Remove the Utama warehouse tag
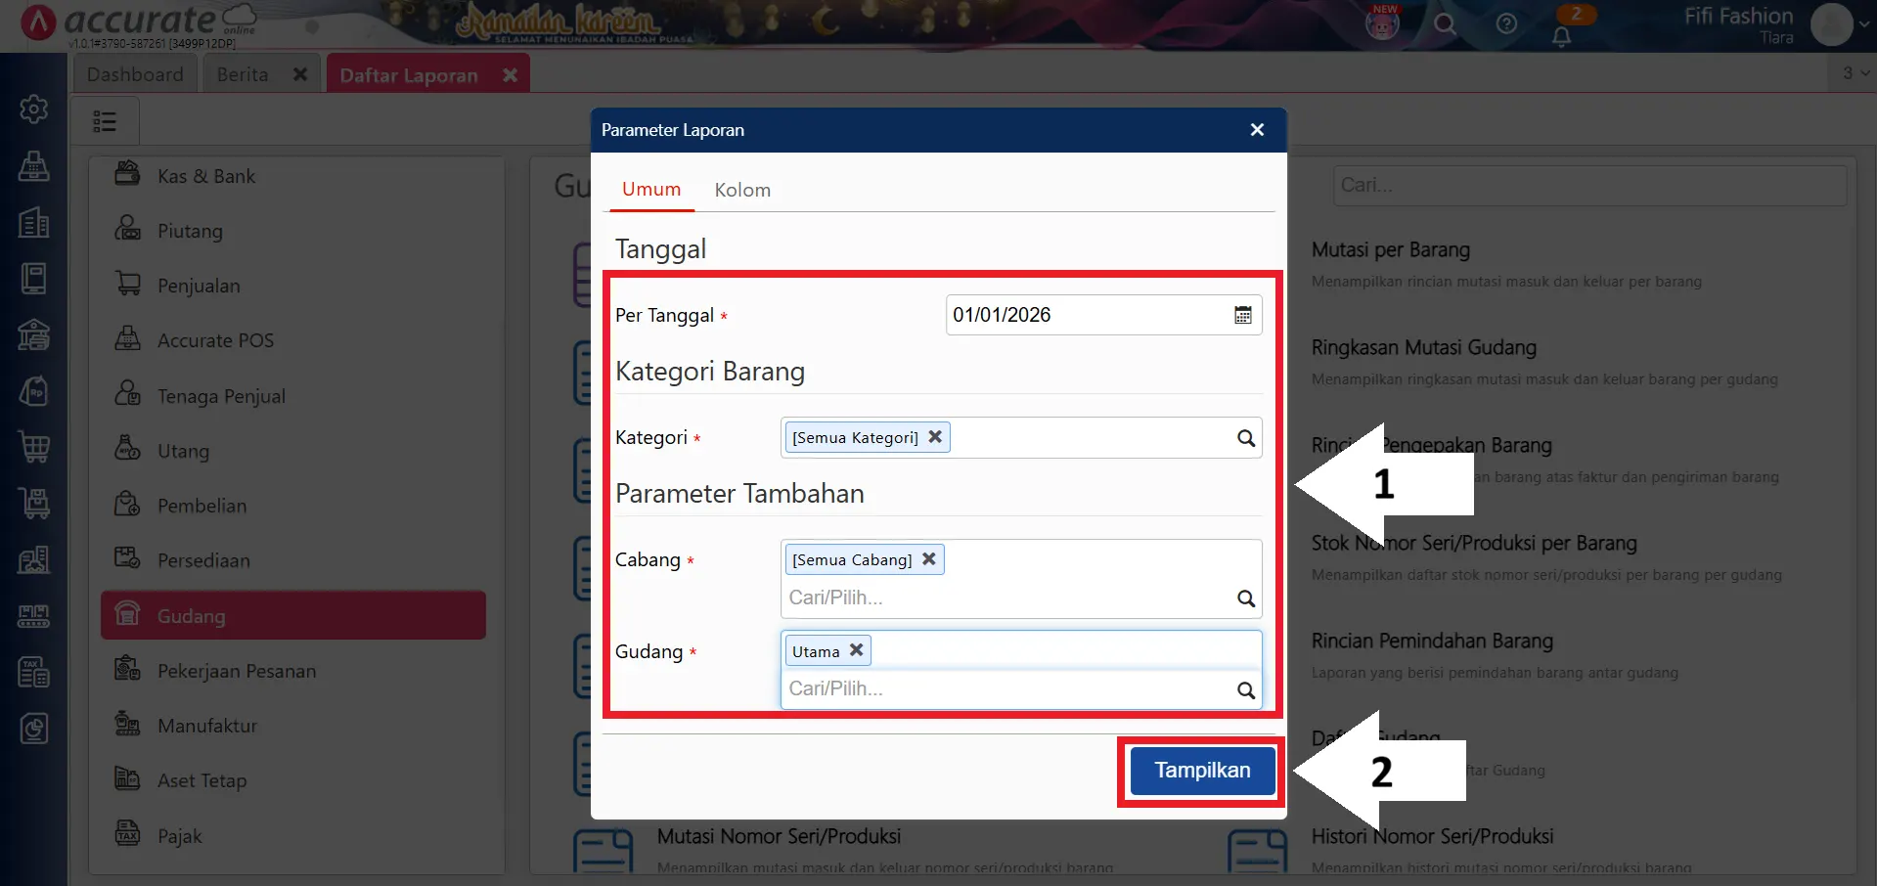The height and width of the screenshot is (886, 1877). click(856, 650)
